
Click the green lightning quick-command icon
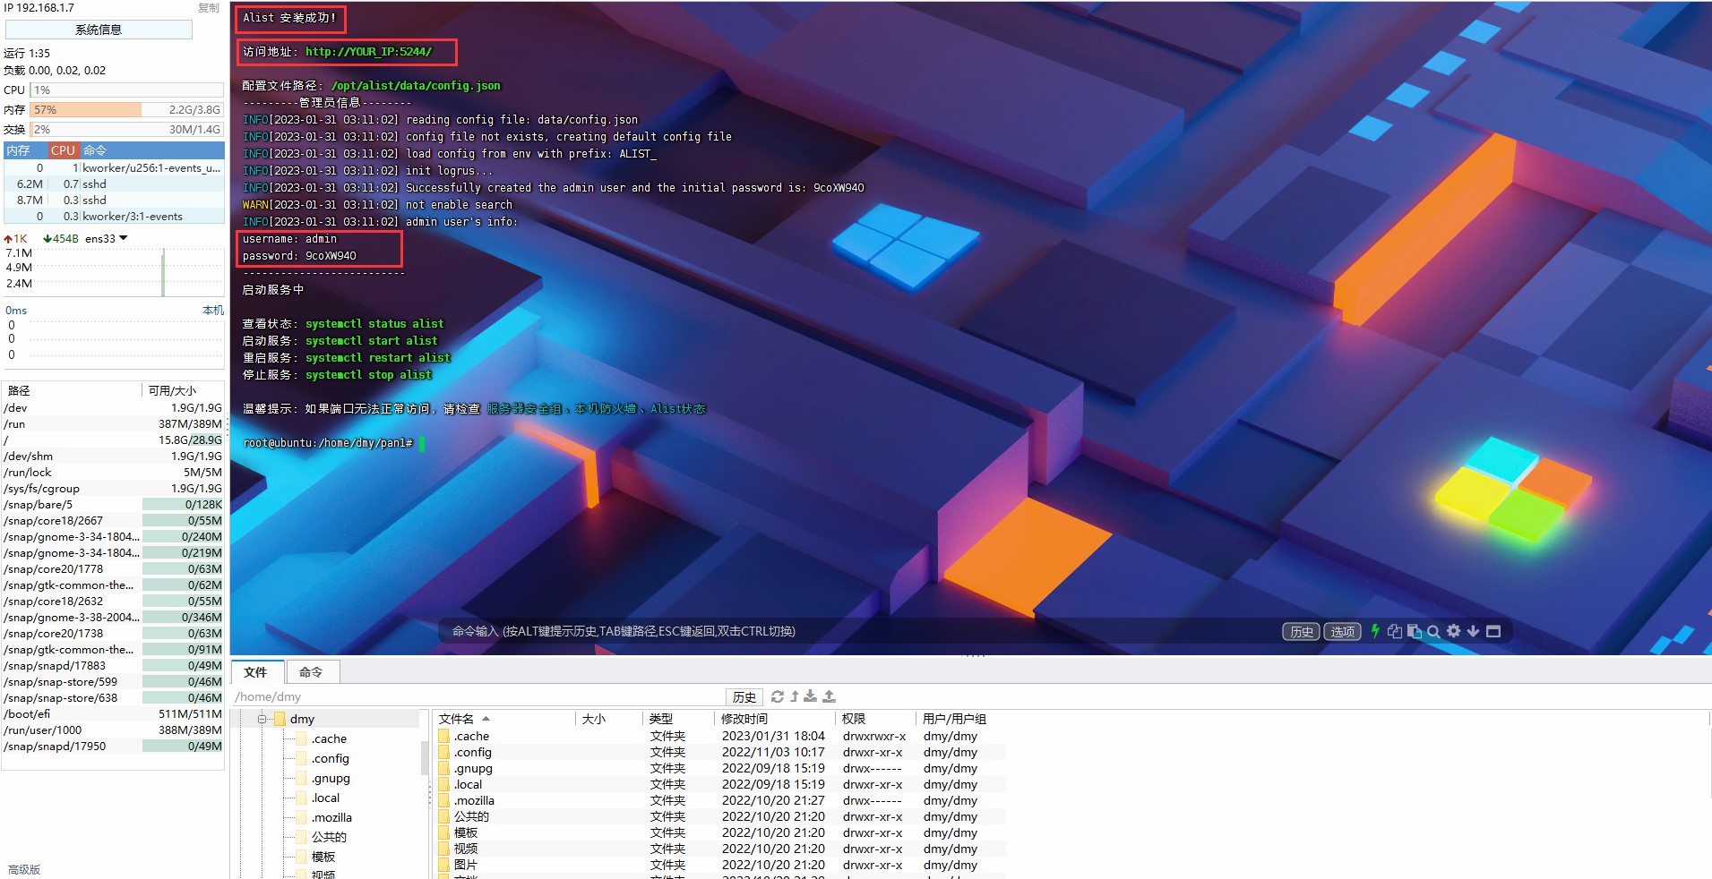click(1375, 631)
